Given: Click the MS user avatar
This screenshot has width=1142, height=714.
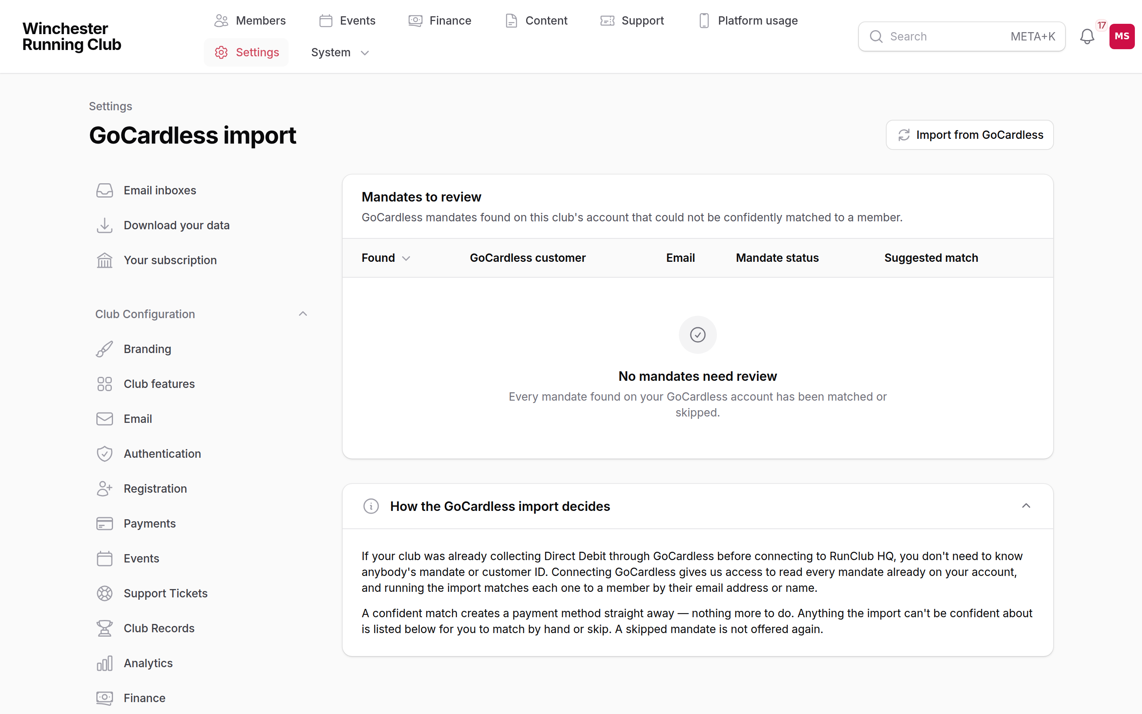Looking at the screenshot, I should [x=1122, y=36].
